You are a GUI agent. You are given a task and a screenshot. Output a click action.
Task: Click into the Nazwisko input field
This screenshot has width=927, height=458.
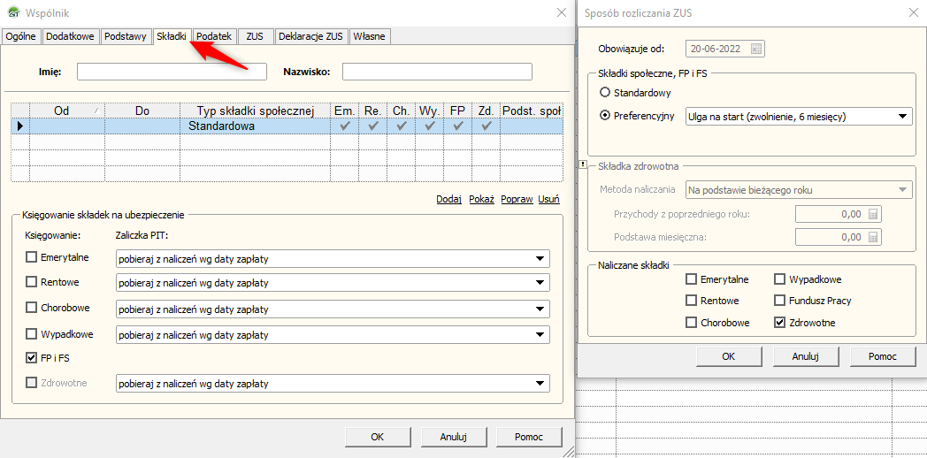click(437, 72)
